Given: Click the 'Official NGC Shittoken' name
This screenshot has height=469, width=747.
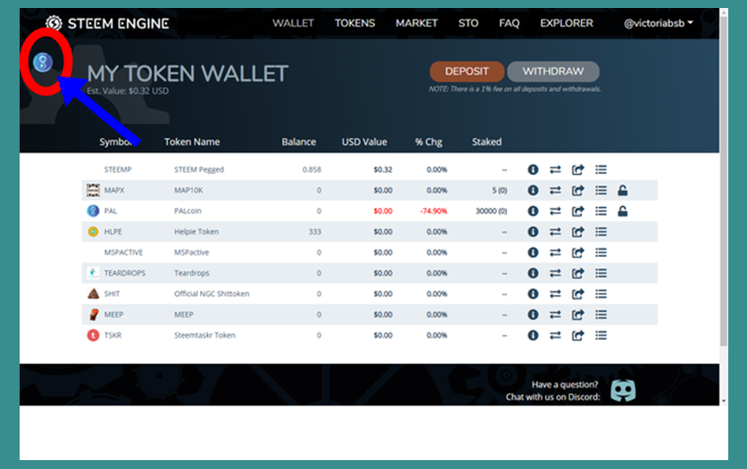Looking at the screenshot, I should [212, 293].
